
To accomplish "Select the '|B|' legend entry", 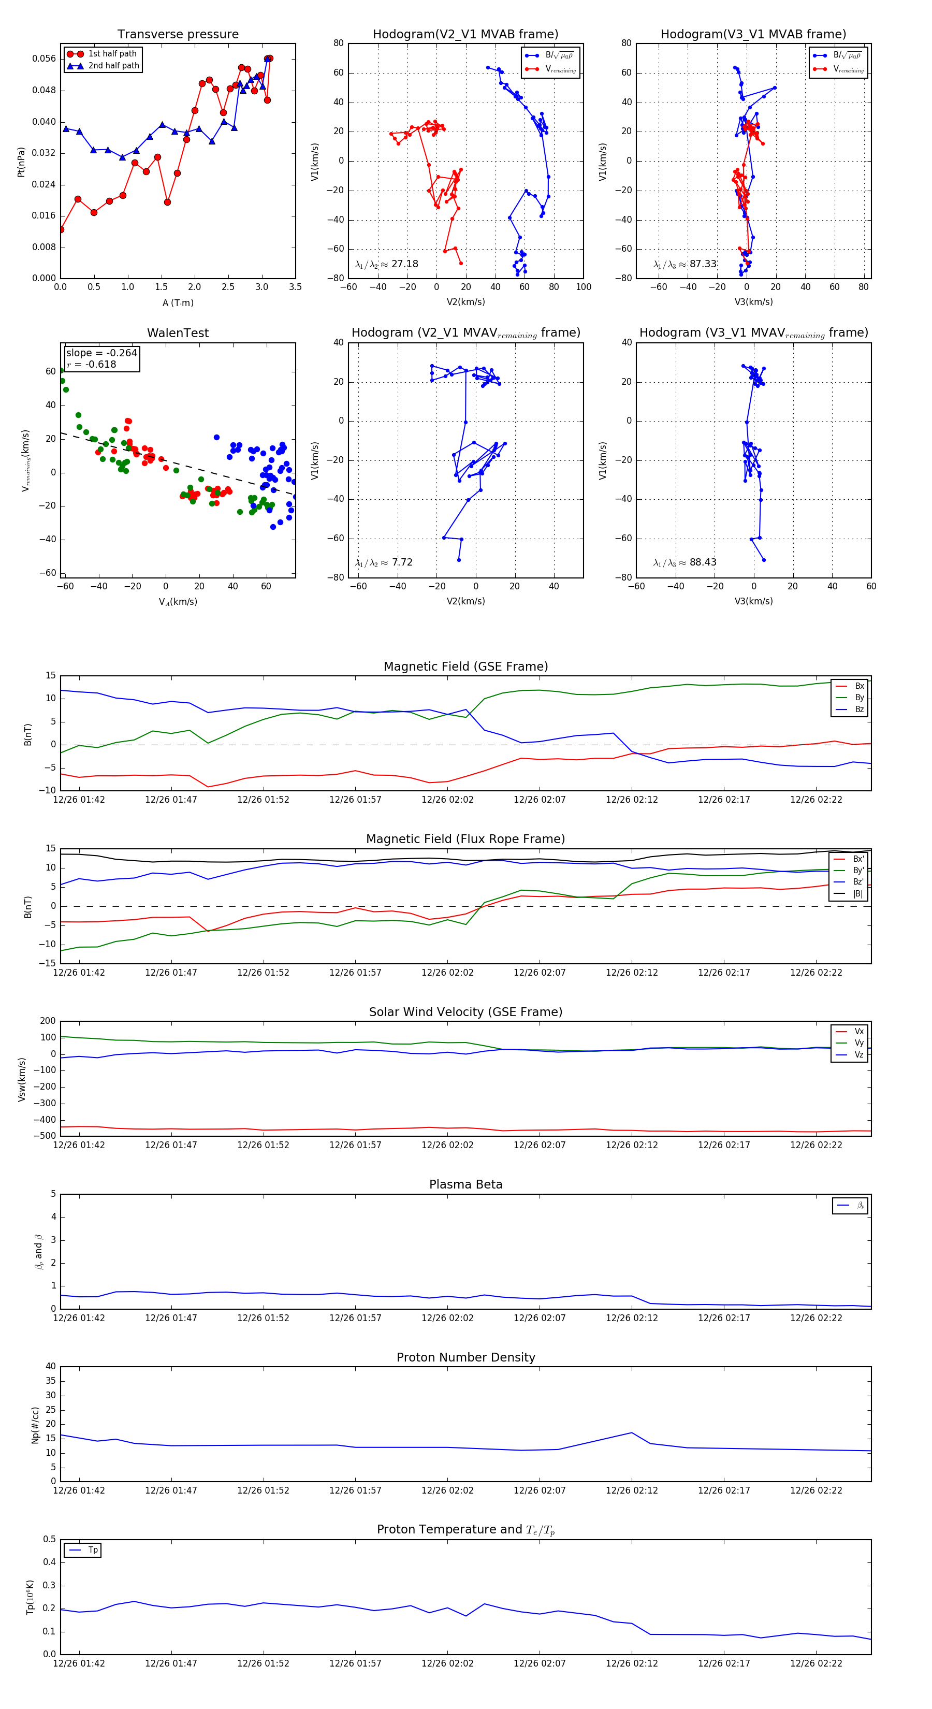I will pyautogui.click(x=850, y=894).
